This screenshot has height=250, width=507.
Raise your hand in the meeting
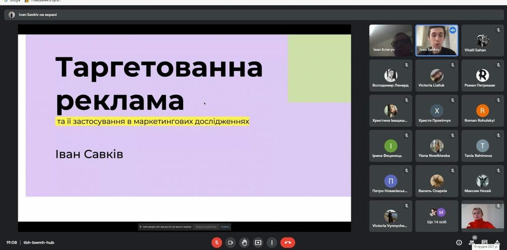[x=245, y=242]
